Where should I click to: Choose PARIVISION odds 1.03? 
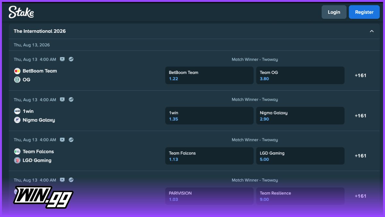[x=209, y=196]
